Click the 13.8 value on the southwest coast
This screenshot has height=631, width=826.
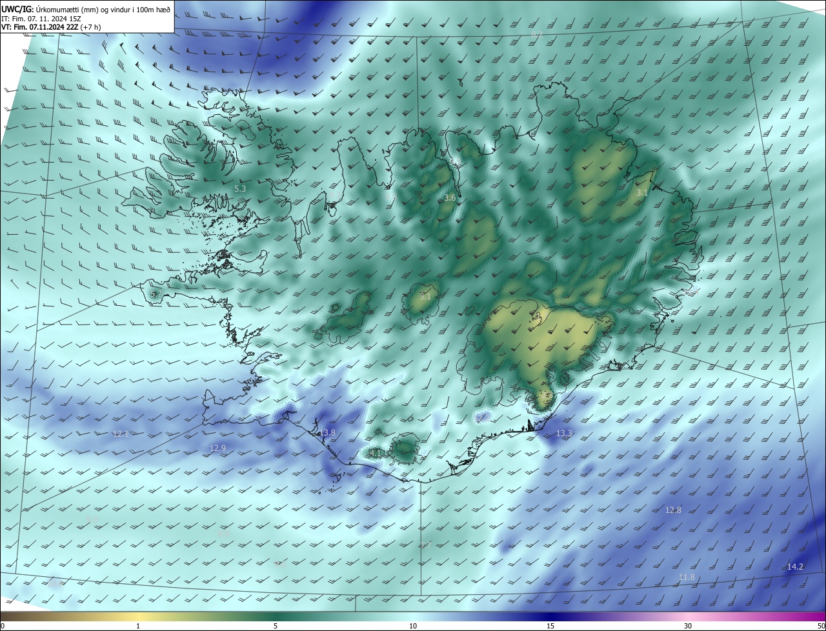[x=327, y=432]
